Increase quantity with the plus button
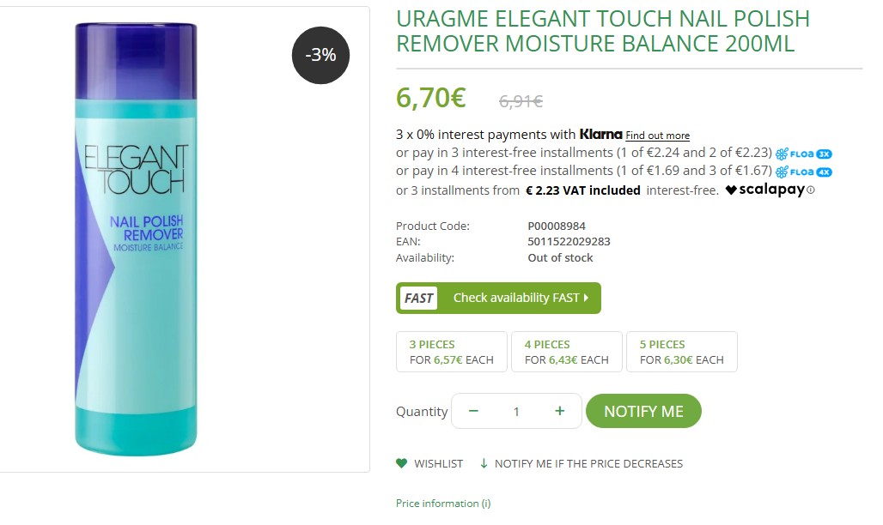 [560, 411]
